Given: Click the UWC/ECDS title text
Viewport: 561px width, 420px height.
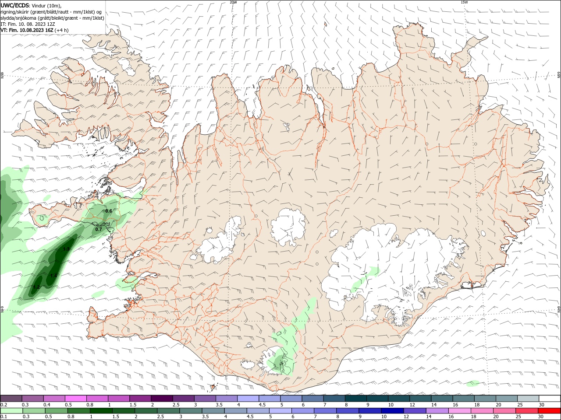Looking at the screenshot, I should [x=14, y=5].
